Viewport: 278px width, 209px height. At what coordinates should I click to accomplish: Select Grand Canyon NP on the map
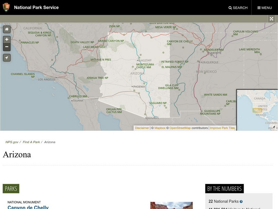(111, 41)
